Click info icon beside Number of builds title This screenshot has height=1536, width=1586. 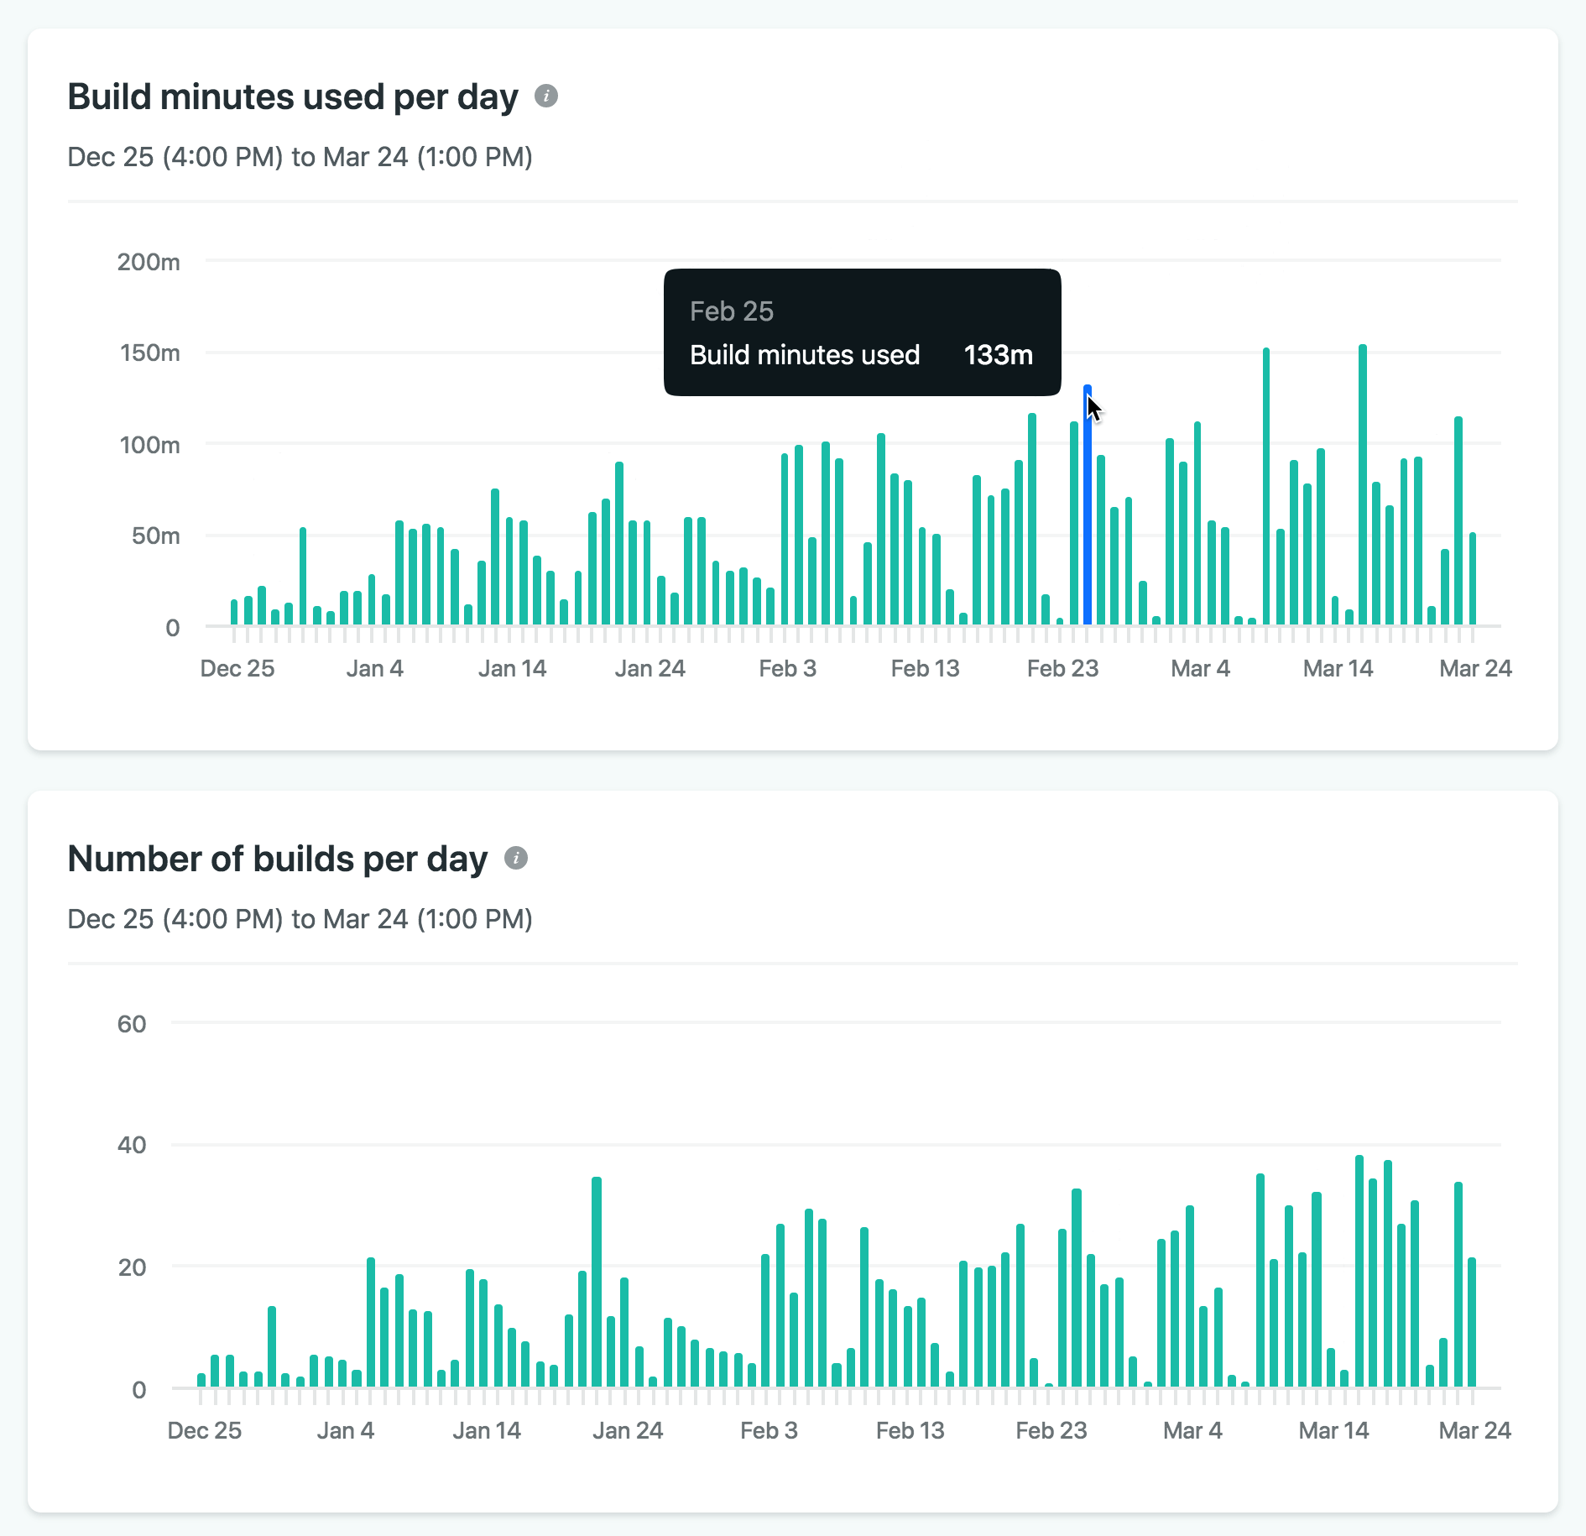(x=515, y=859)
